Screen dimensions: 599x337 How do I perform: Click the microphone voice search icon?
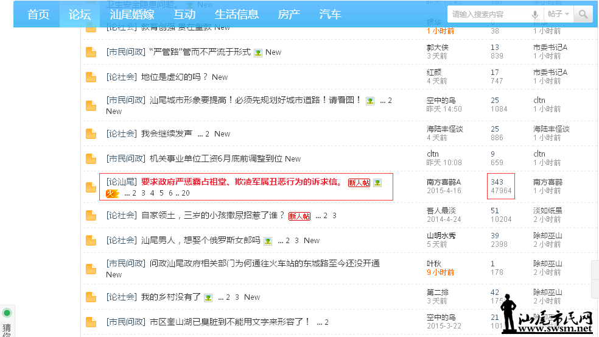coord(535,14)
